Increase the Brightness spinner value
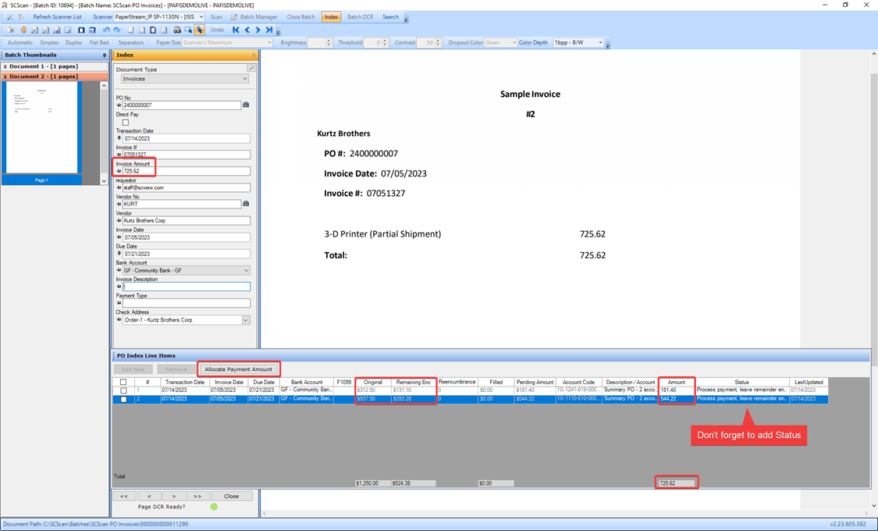The width and height of the screenshot is (878, 531). coord(330,41)
